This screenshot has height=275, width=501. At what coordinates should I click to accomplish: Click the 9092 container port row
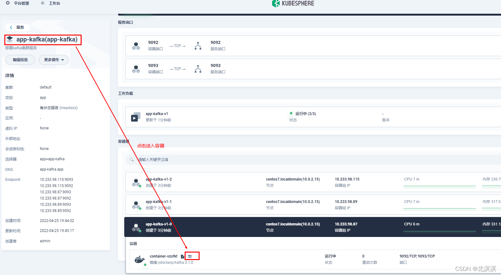(x=313, y=46)
